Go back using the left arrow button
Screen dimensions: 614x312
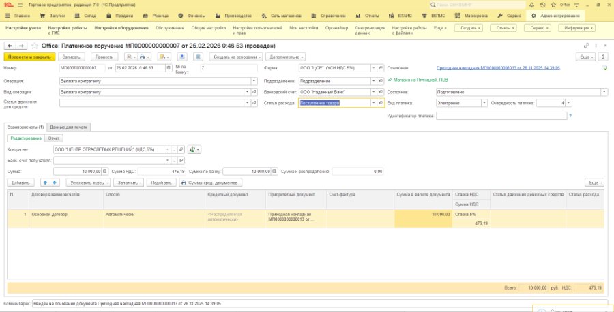click(x=10, y=46)
